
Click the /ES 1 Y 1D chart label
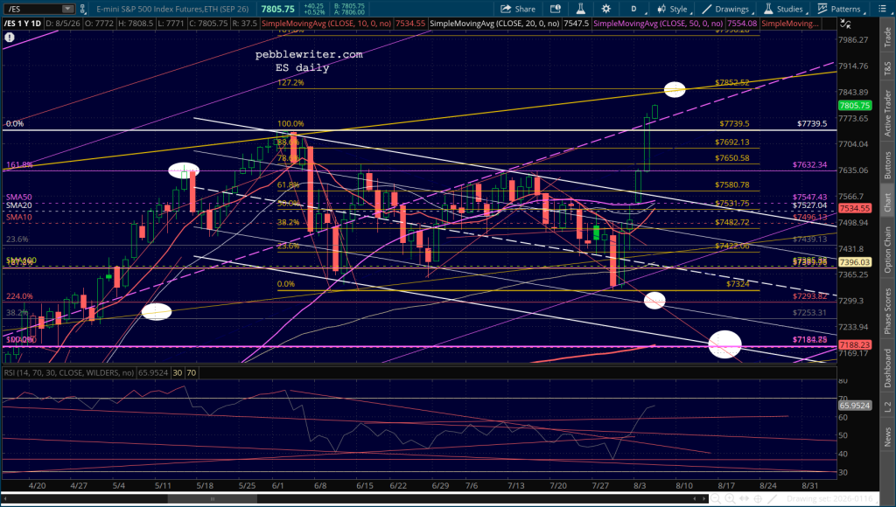pyautogui.click(x=23, y=24)
